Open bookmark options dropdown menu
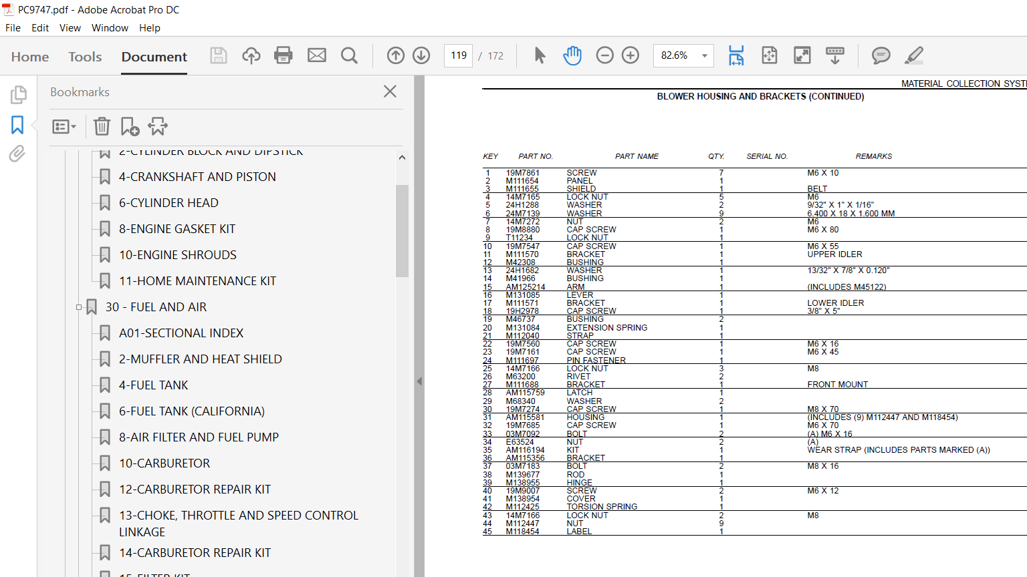This screenshot has width=1027, height=577. click(64, 126)
